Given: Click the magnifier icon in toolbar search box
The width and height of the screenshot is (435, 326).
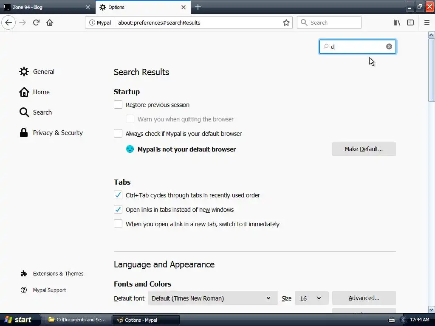Looking at the screenshot, I should coord(304,22).
